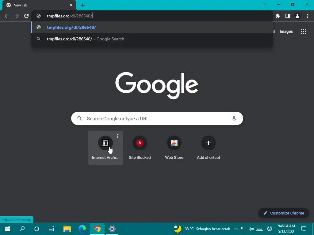Click the Chrome settings gear taskbar icon
The image size is (314, 235).
112,229
